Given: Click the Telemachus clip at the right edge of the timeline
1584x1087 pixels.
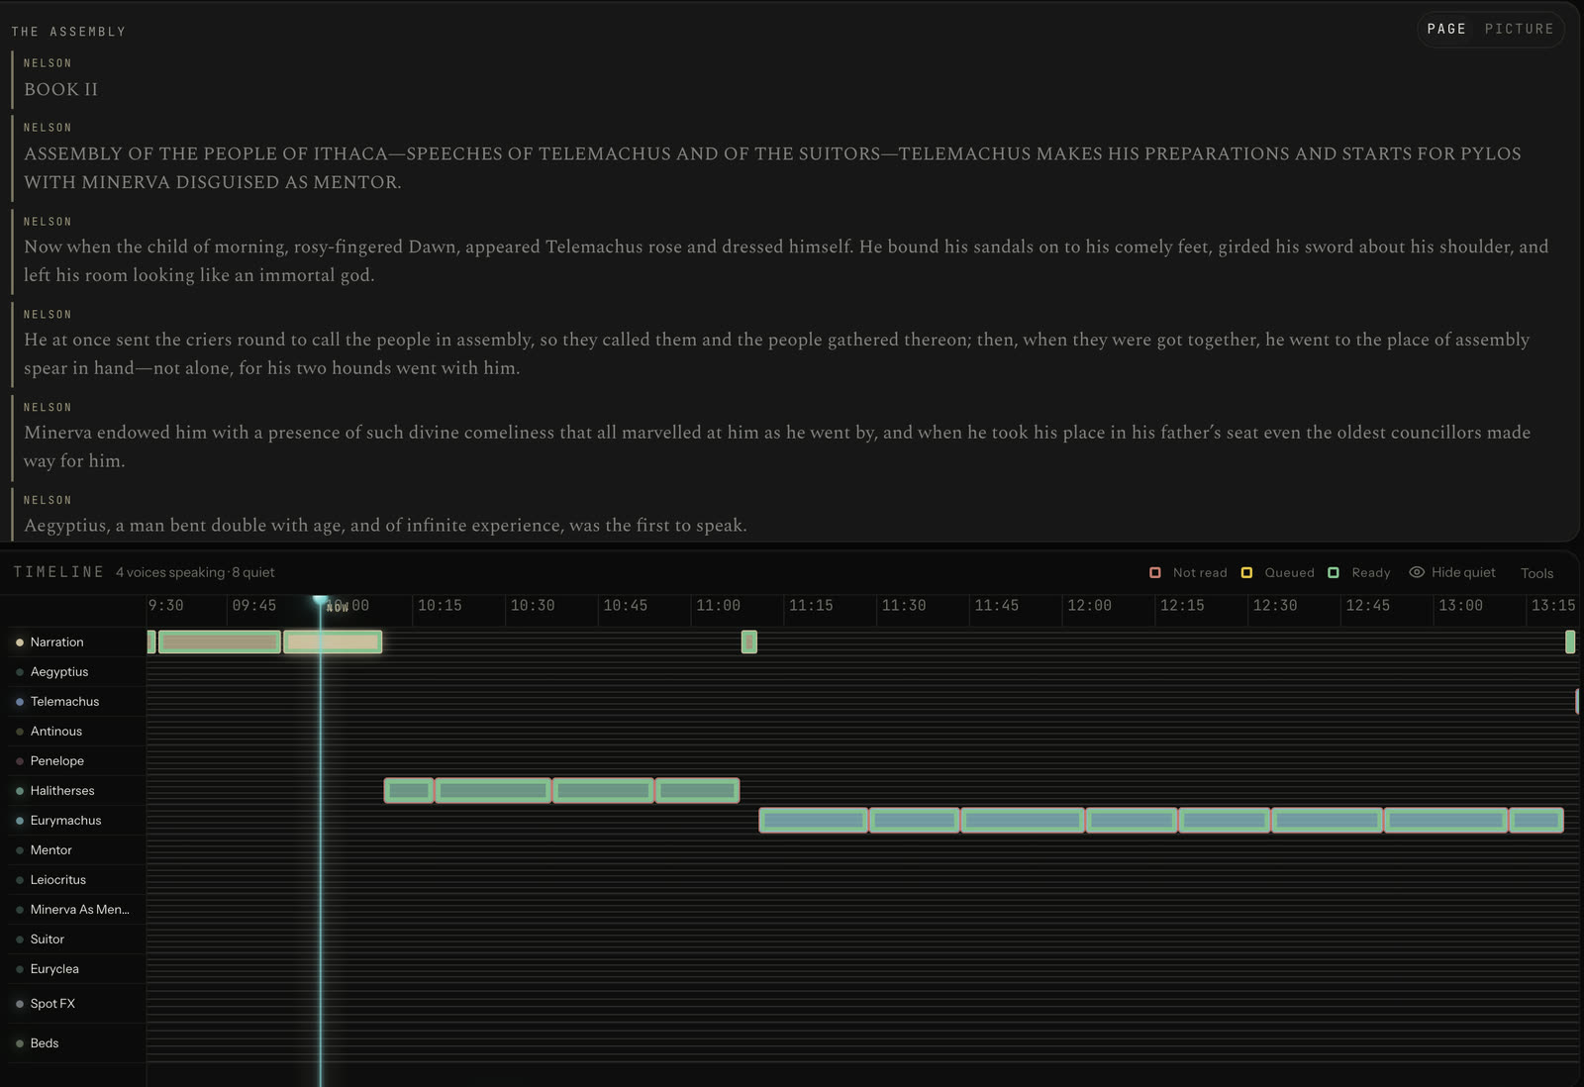Looking at the screenshot, I should click(x=1577, y=701).
